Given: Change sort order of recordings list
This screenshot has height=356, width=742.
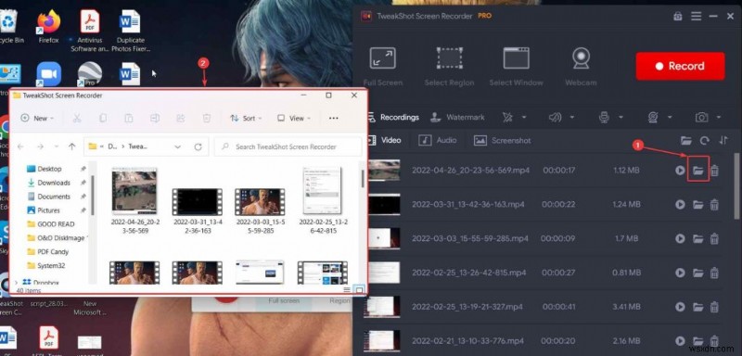Looking at the screenshot, I should click(723, 140).
